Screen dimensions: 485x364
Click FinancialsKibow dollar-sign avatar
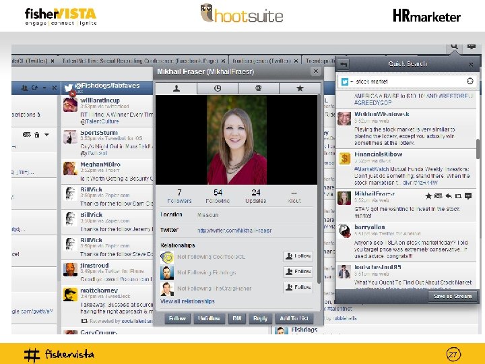pyautogui.click(x=344, y=158)
